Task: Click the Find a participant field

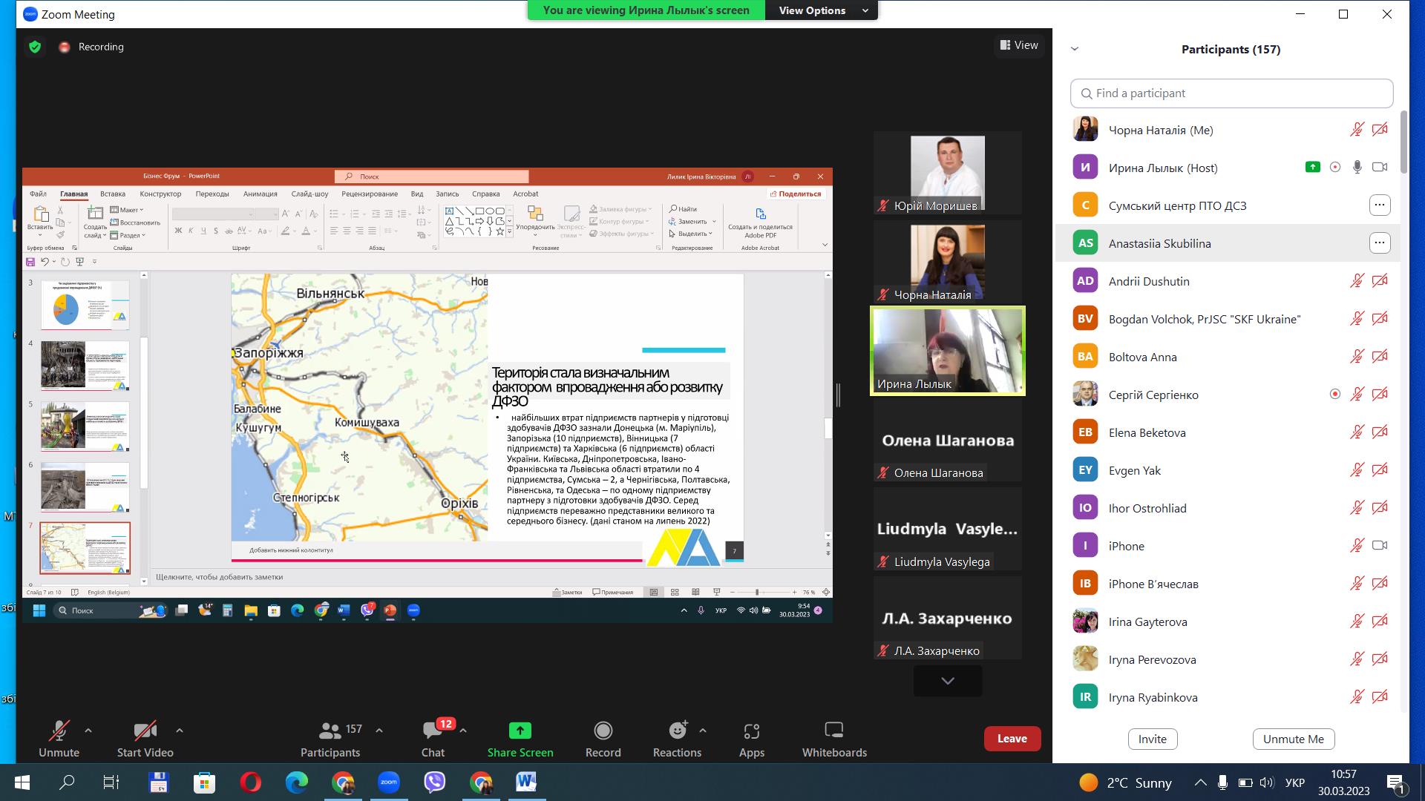Action: [x=1231, y=93]
